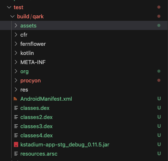Select the org folder name
This screenshot has height=161, width=168.
24,72
